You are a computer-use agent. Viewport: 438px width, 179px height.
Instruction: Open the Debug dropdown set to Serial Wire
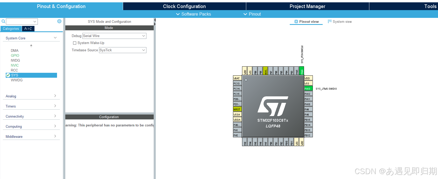coord(114,36)
